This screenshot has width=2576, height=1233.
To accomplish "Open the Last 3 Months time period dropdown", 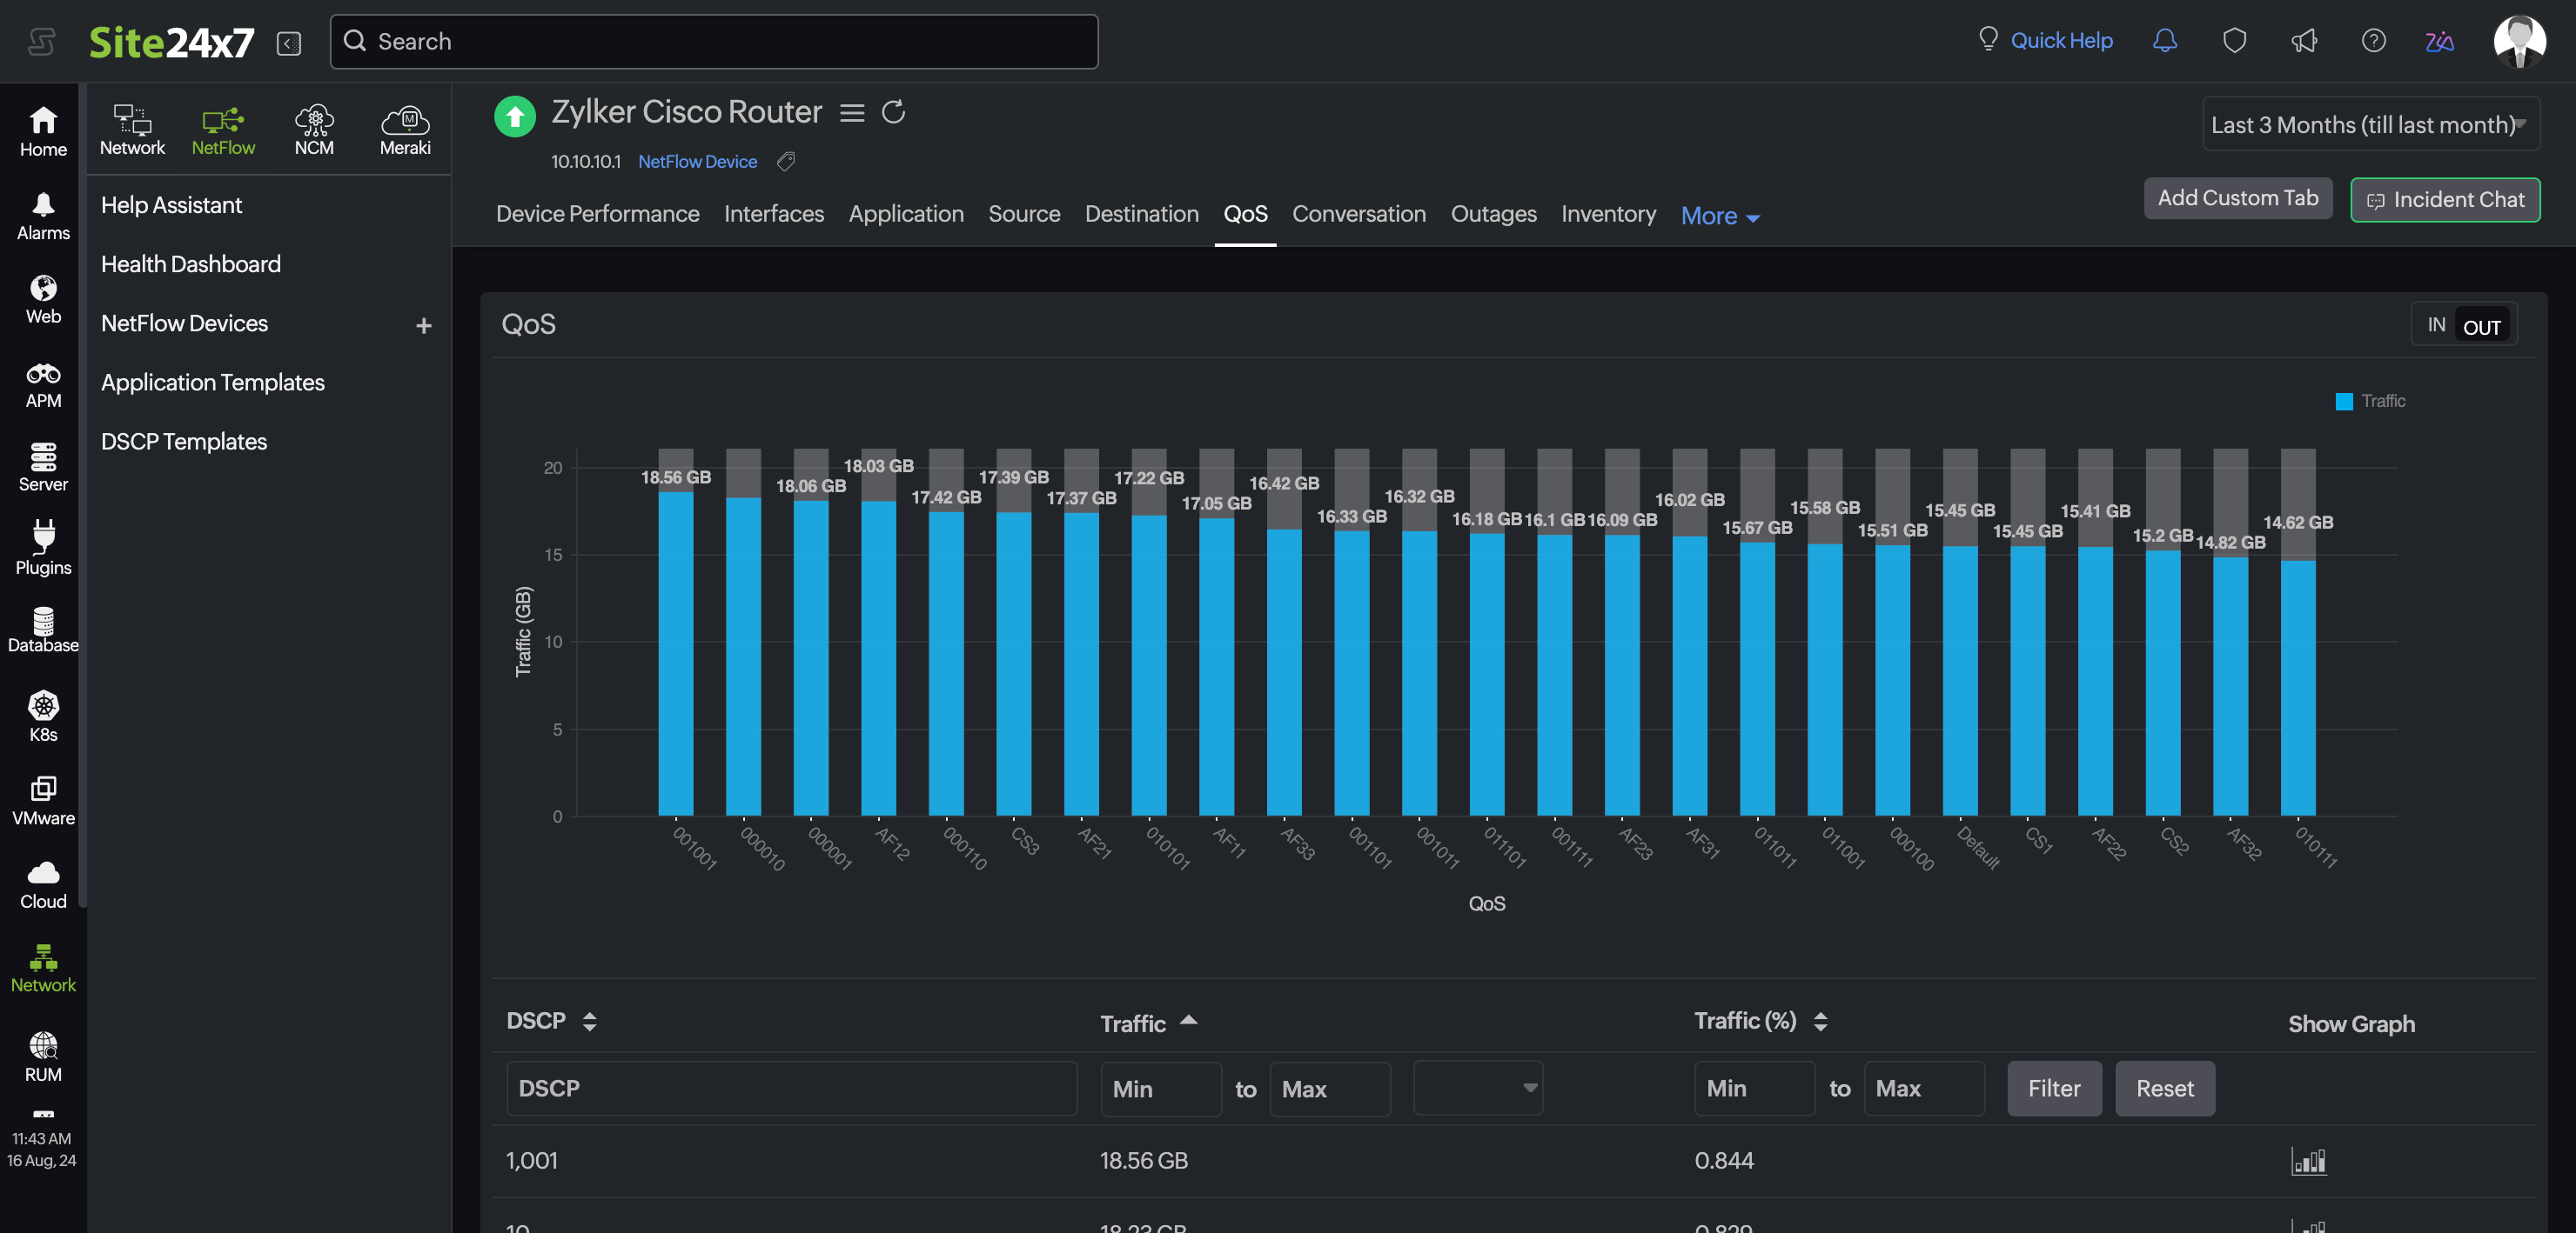I will coord(2369,123).
